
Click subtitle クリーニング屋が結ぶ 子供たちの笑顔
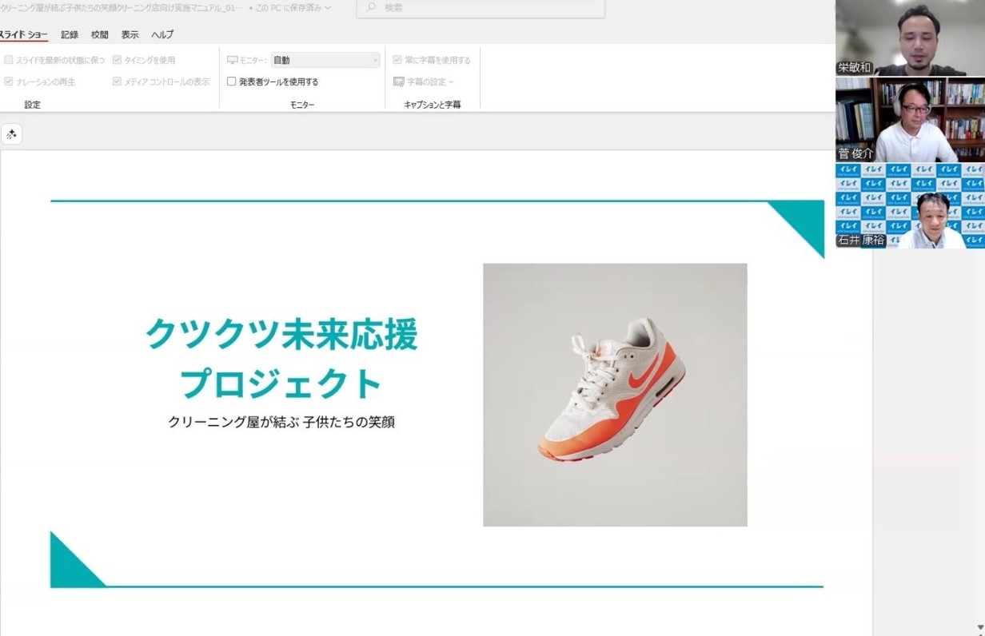tap(281, 422)
